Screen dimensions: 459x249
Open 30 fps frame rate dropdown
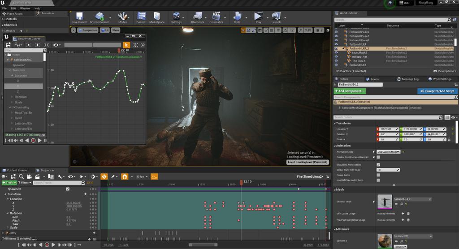click(x=141, y=176)
